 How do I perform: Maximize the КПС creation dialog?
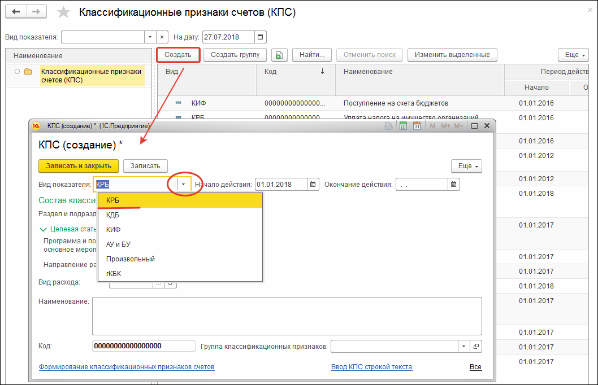pos(474,126)
